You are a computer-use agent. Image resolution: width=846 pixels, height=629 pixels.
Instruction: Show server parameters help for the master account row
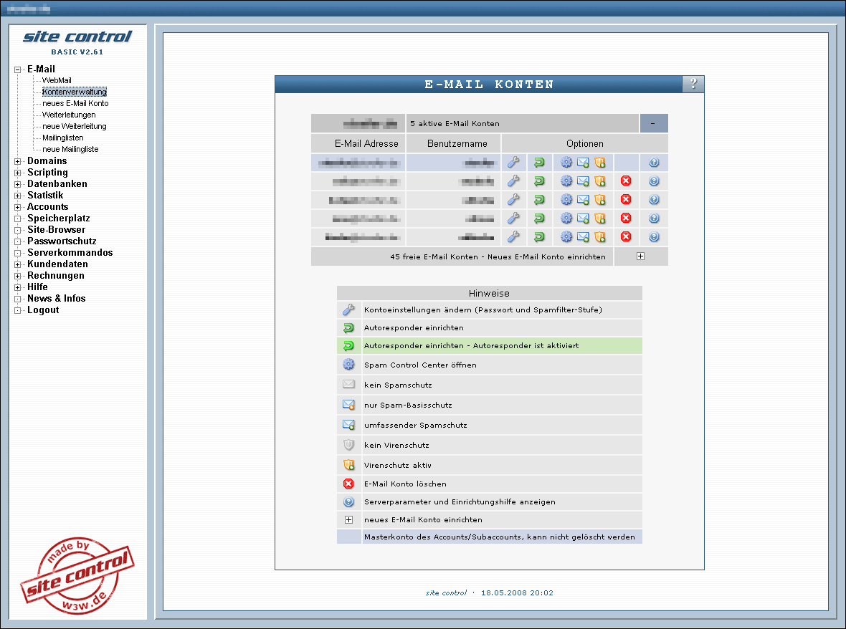click(x=654, y=162)
